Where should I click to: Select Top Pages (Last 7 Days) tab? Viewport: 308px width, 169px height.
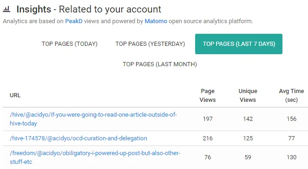click(239, 44)
